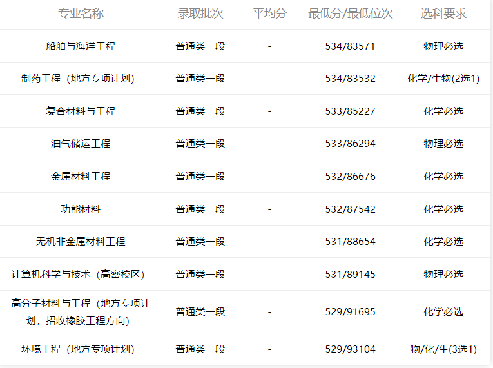Click 物理必选 in 油气储运工程 row
The image size is (493, 368).
pyautogui.click(x=443, y=144)
